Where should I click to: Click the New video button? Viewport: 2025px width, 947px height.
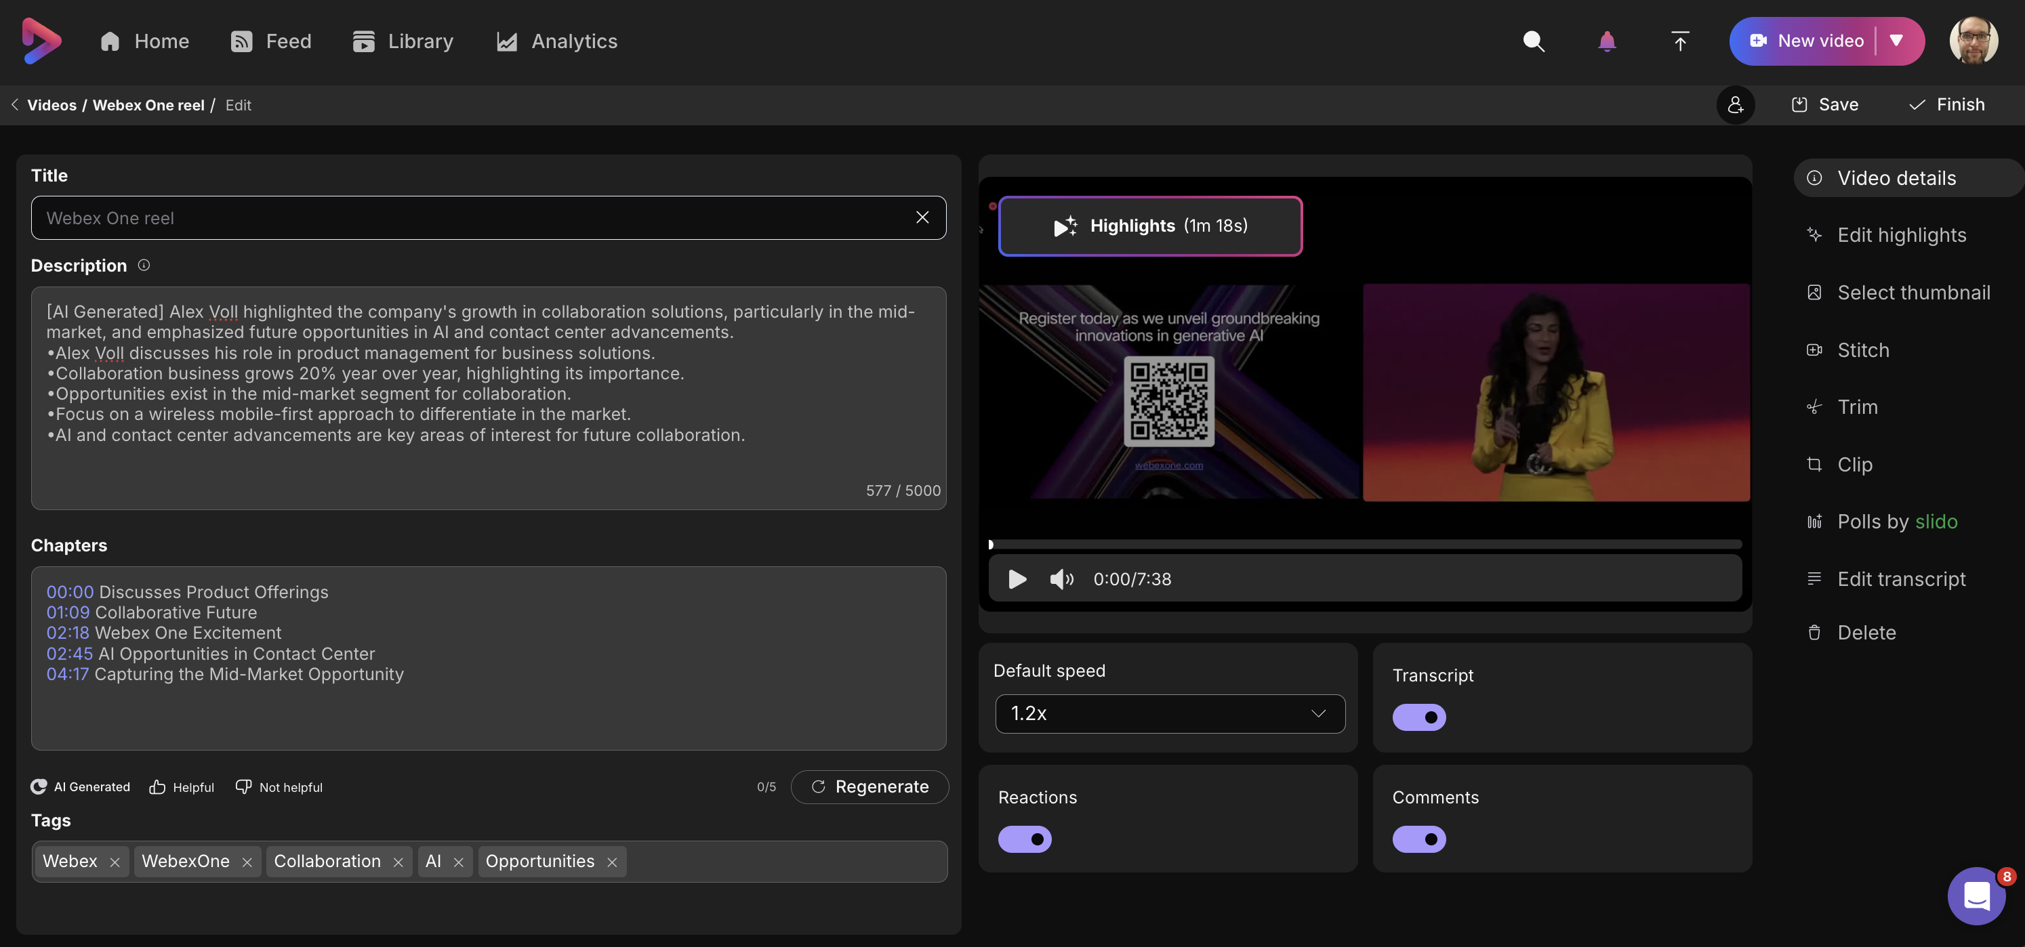[1809, 41]
